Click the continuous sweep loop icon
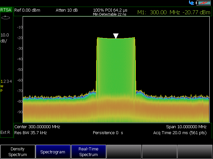213x159 pixels. tap(6, 18)
